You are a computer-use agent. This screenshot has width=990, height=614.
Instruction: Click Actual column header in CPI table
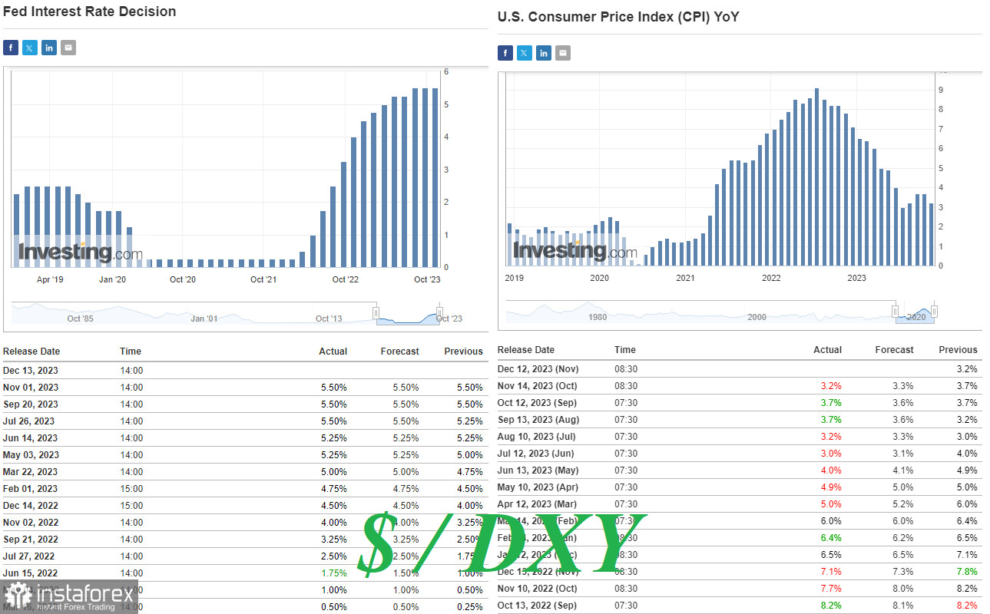click(x=828, y=350)
